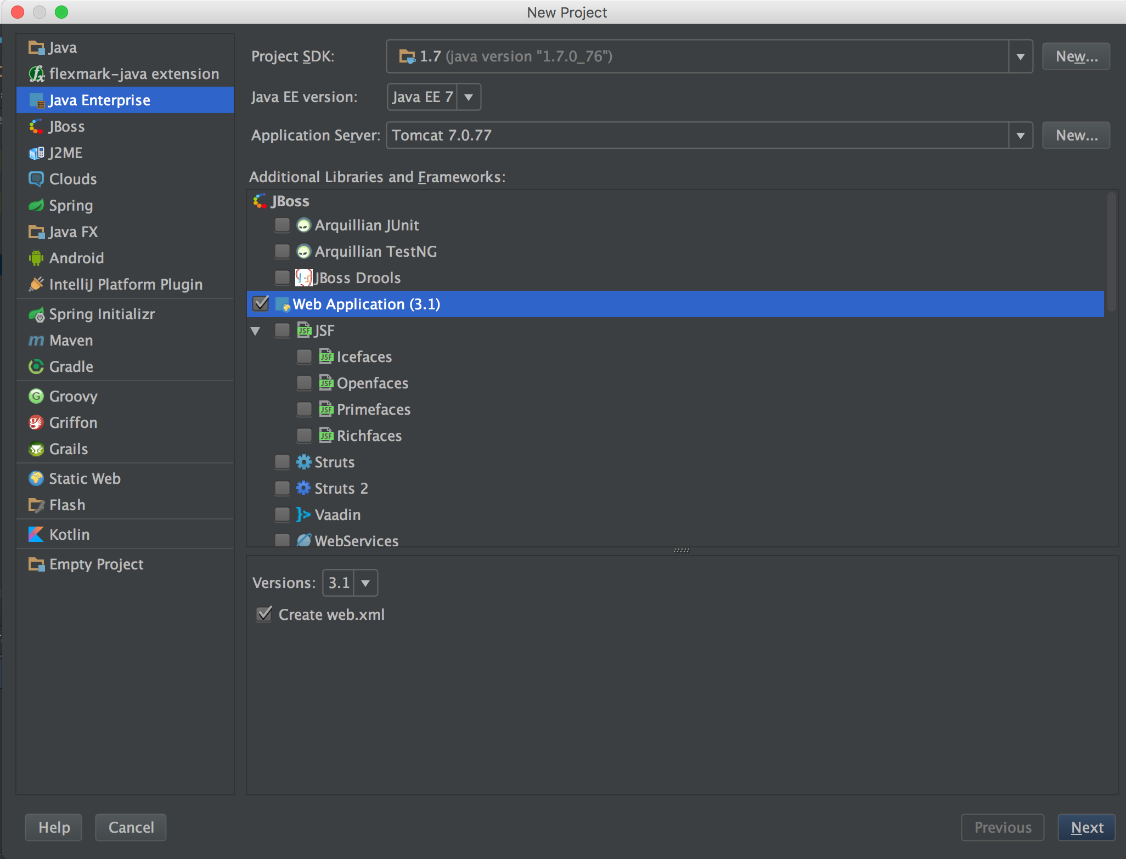This screenshot has height=859, width=1126.
Task: Select the Richfaces row
Action: click(x=675, y=436)
